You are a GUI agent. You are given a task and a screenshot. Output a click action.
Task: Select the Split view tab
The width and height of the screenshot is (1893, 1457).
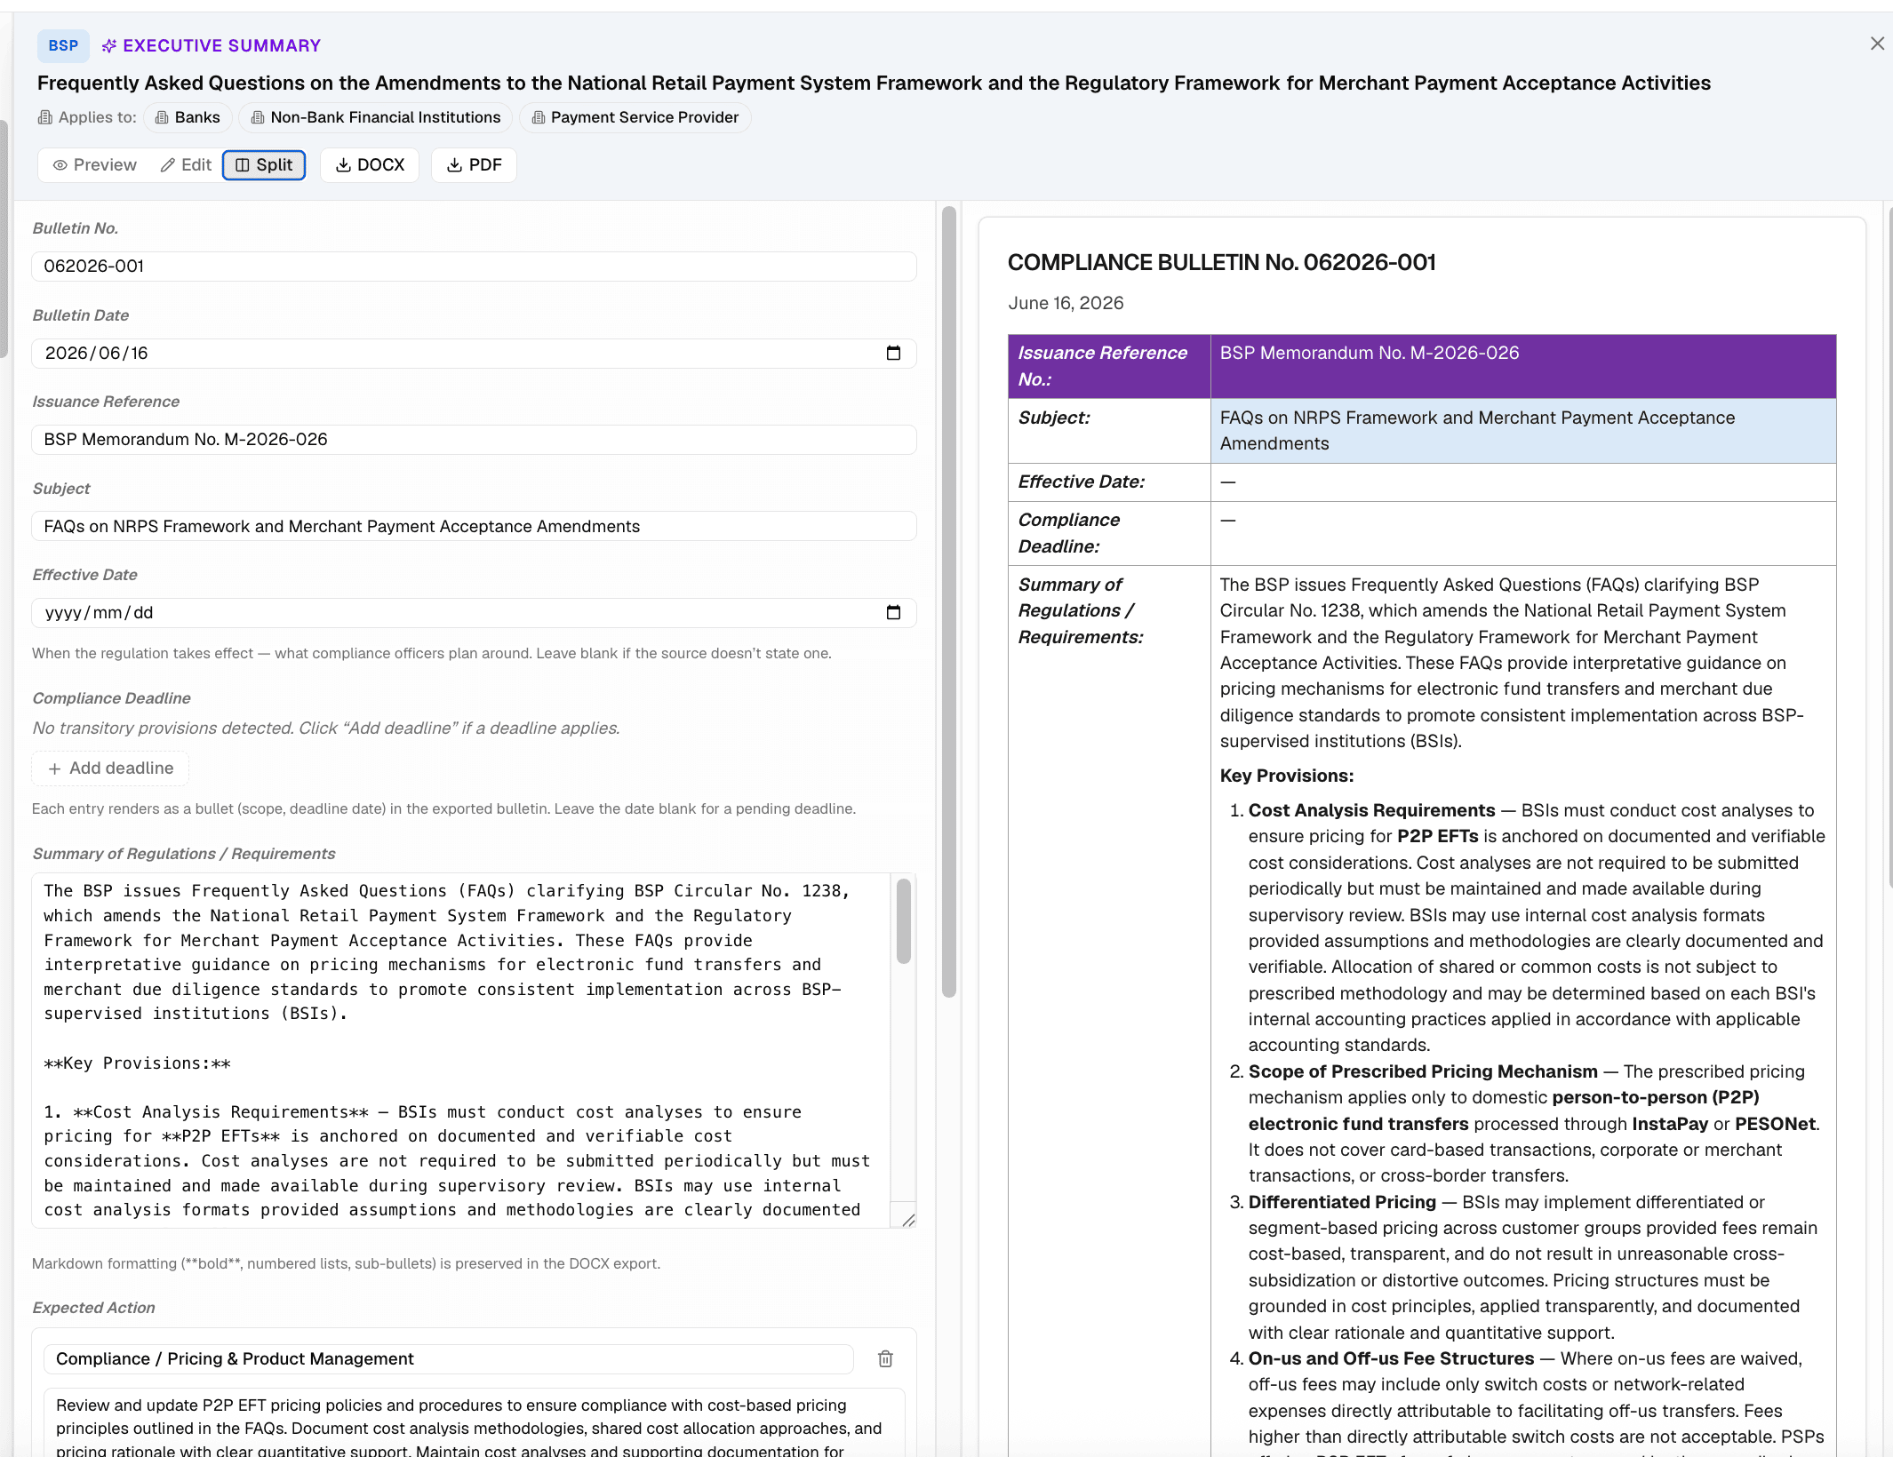point(264,165)
